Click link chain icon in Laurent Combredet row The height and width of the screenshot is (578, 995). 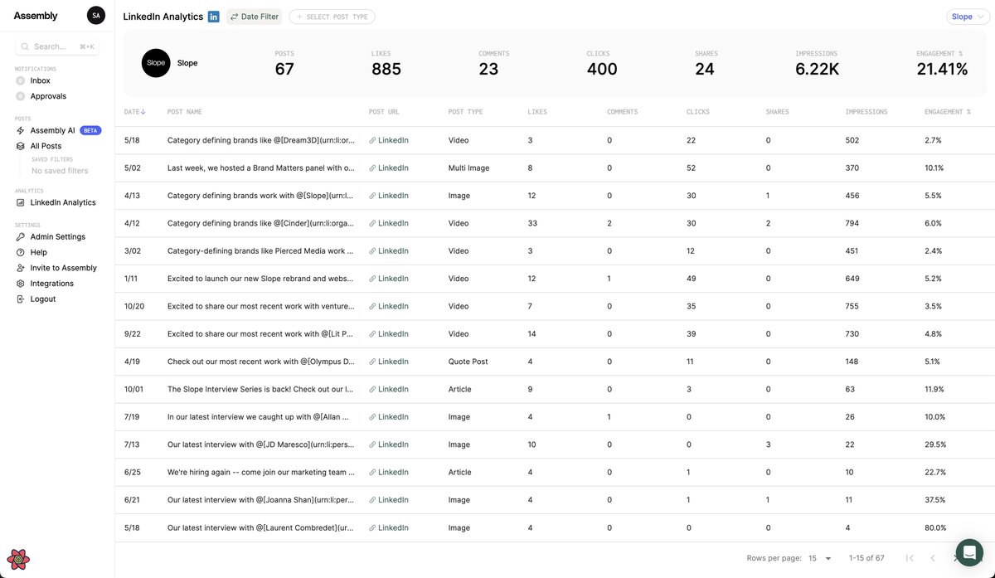click(x=373, y=528)
